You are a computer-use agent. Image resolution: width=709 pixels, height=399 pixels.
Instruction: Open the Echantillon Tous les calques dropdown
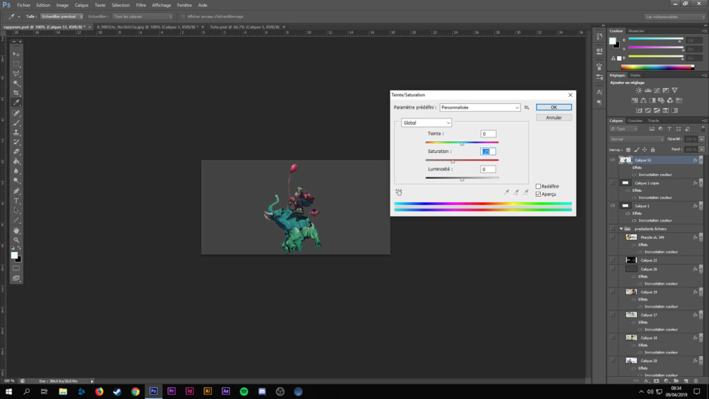pyautogui.click(x=143, y=17)
